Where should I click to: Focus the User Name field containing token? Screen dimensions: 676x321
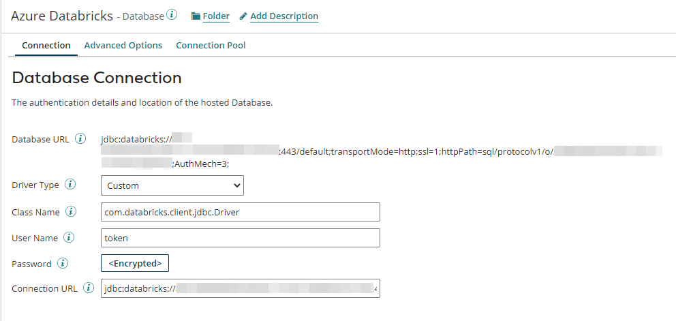click(240, 238)
